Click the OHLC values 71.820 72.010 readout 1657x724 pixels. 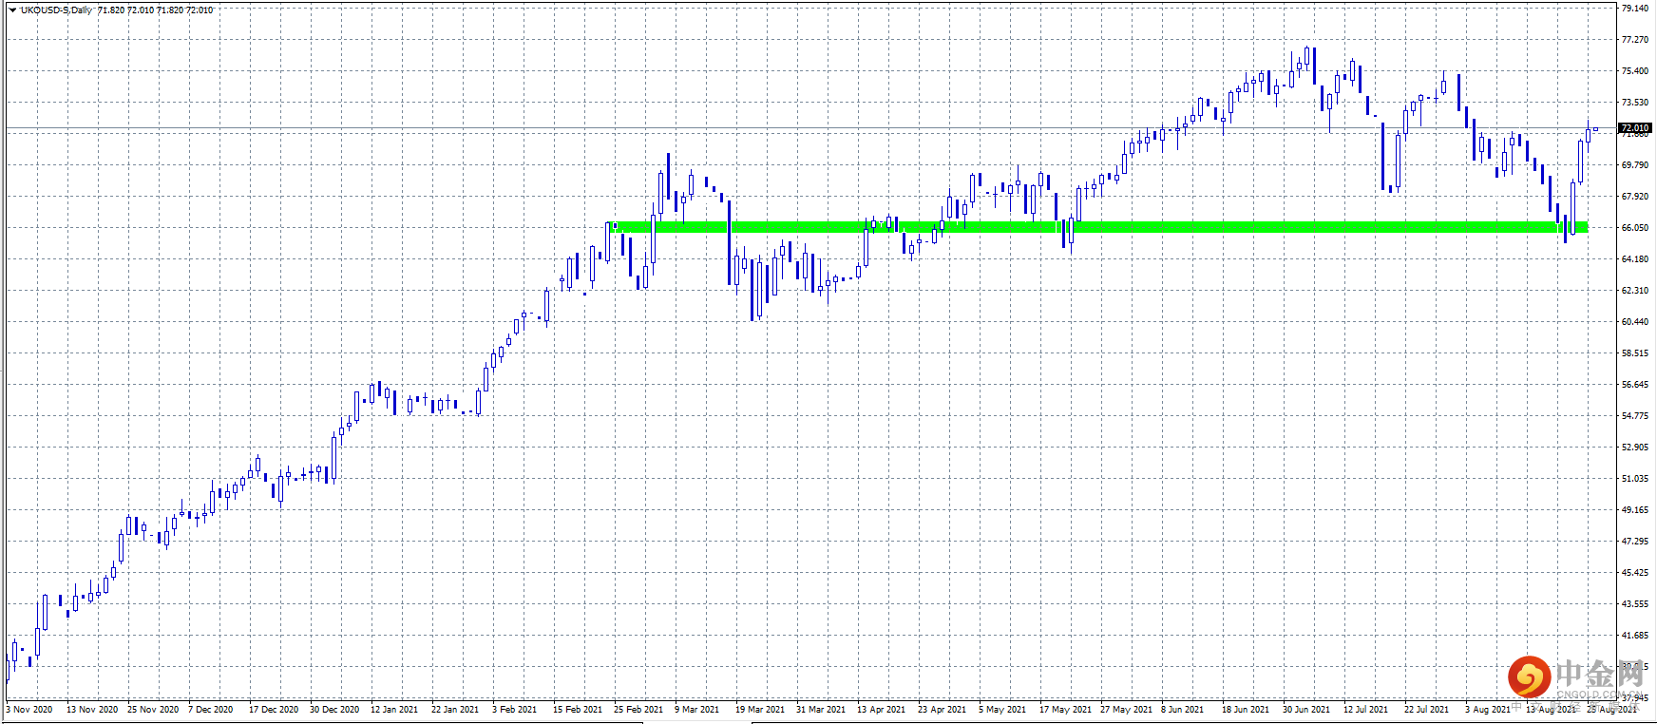tap(156, 10)
